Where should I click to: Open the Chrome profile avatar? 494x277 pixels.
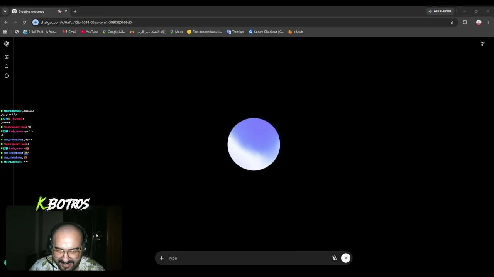[479, 22]
